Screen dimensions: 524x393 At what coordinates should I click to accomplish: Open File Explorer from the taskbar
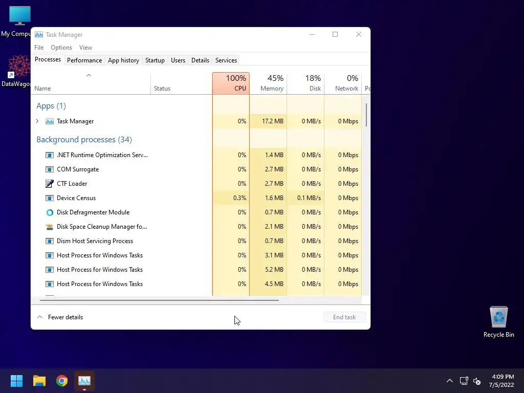pos(39,381)
